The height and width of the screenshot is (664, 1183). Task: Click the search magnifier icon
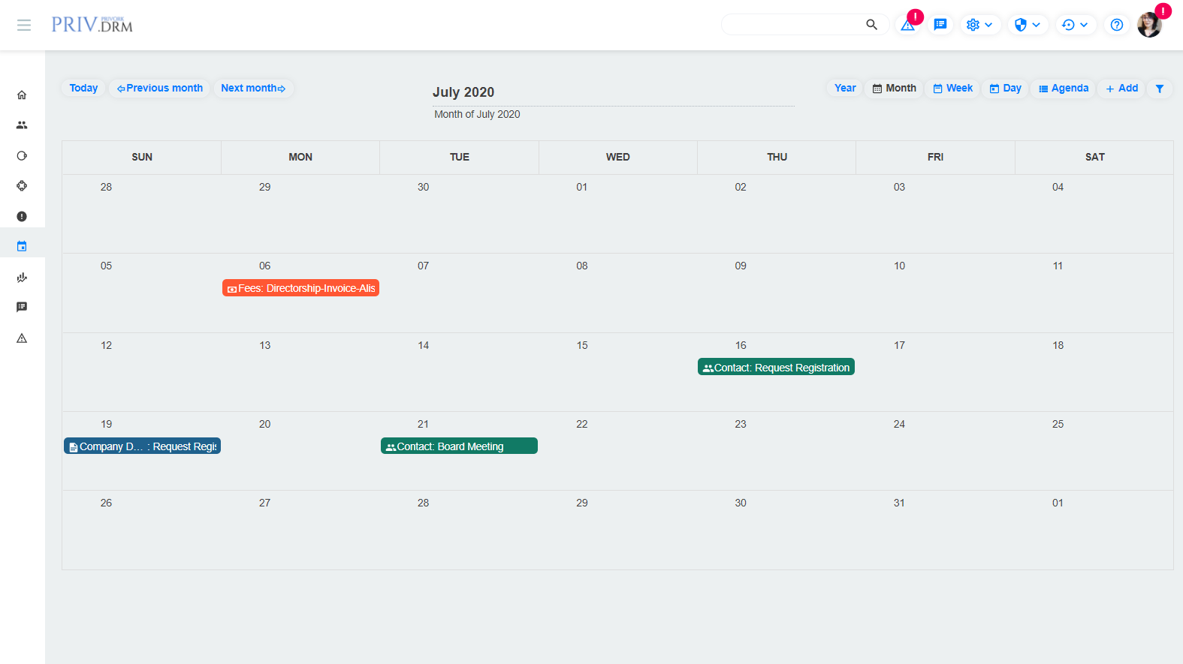point(871,25)
